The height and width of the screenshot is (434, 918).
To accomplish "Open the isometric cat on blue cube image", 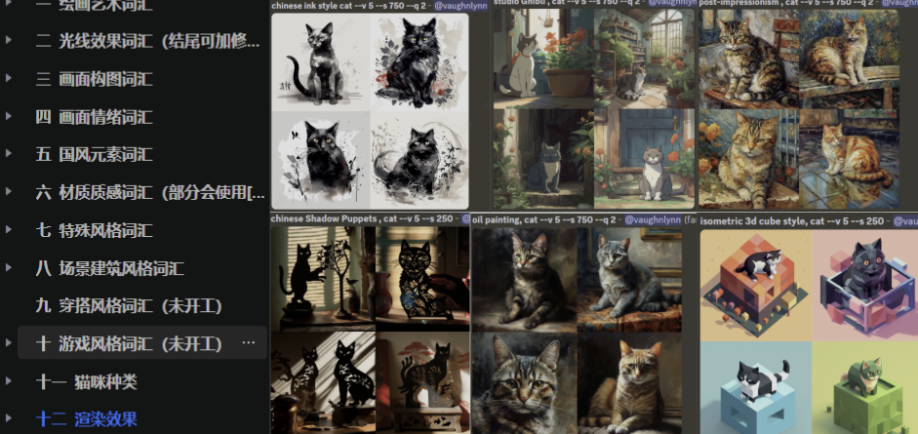I will [756, 388].
